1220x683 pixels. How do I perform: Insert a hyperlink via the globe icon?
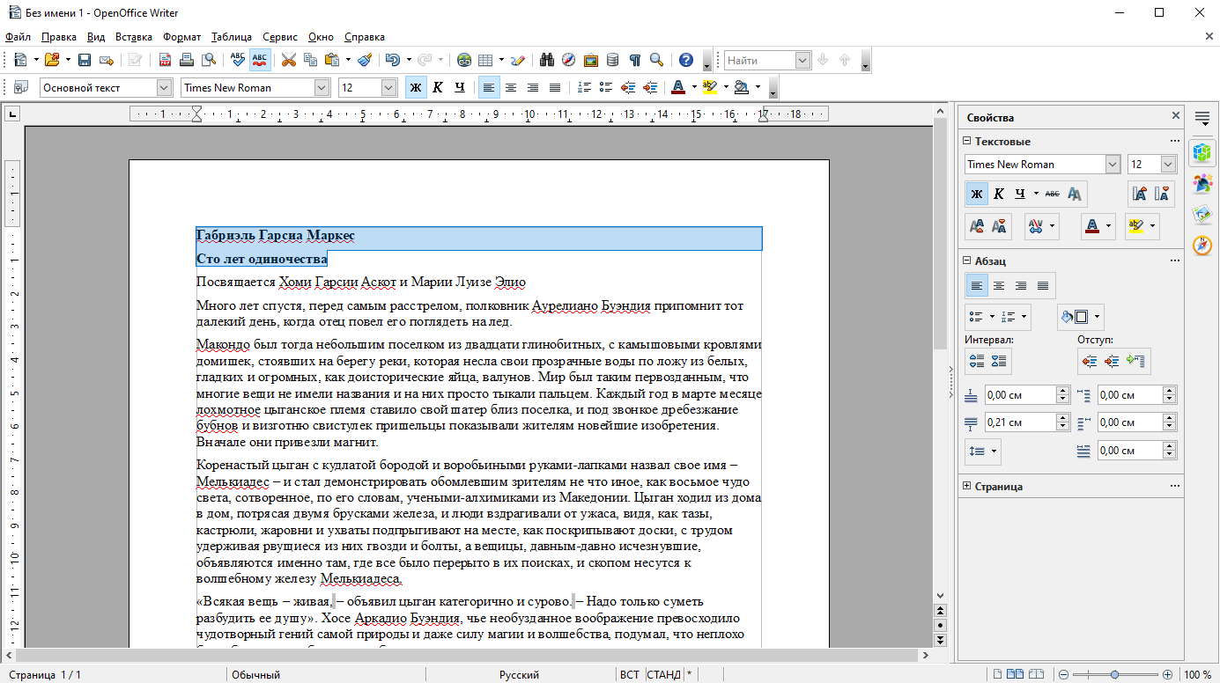click(x=464, y=60)
